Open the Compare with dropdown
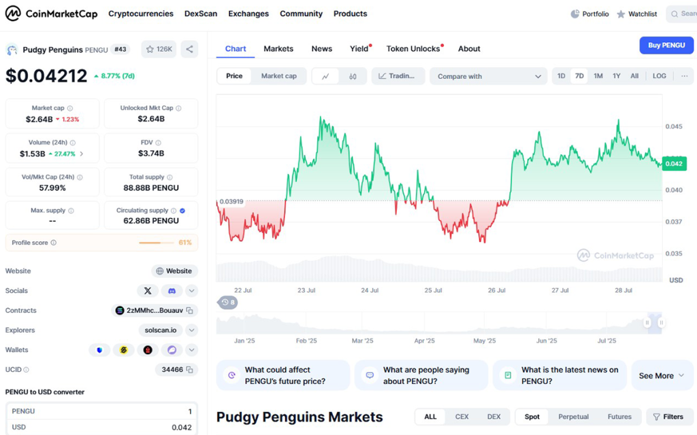The image size is (697, 435). (488, 76)
